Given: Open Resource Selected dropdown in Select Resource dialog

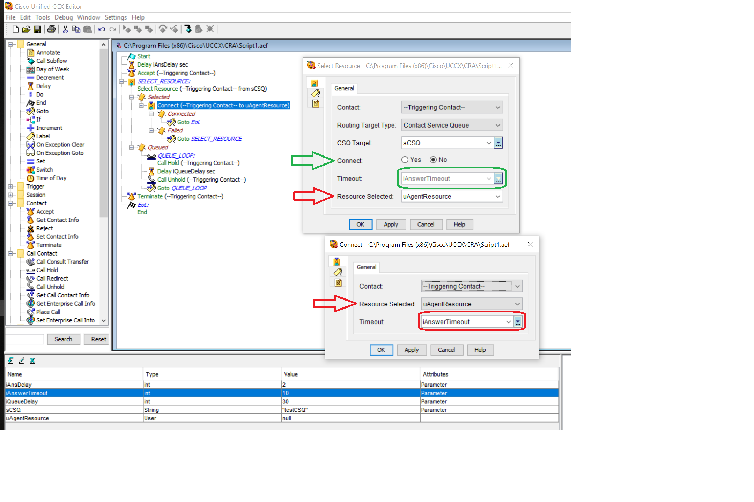Looking at the screenshot, I should coord(452,196).
